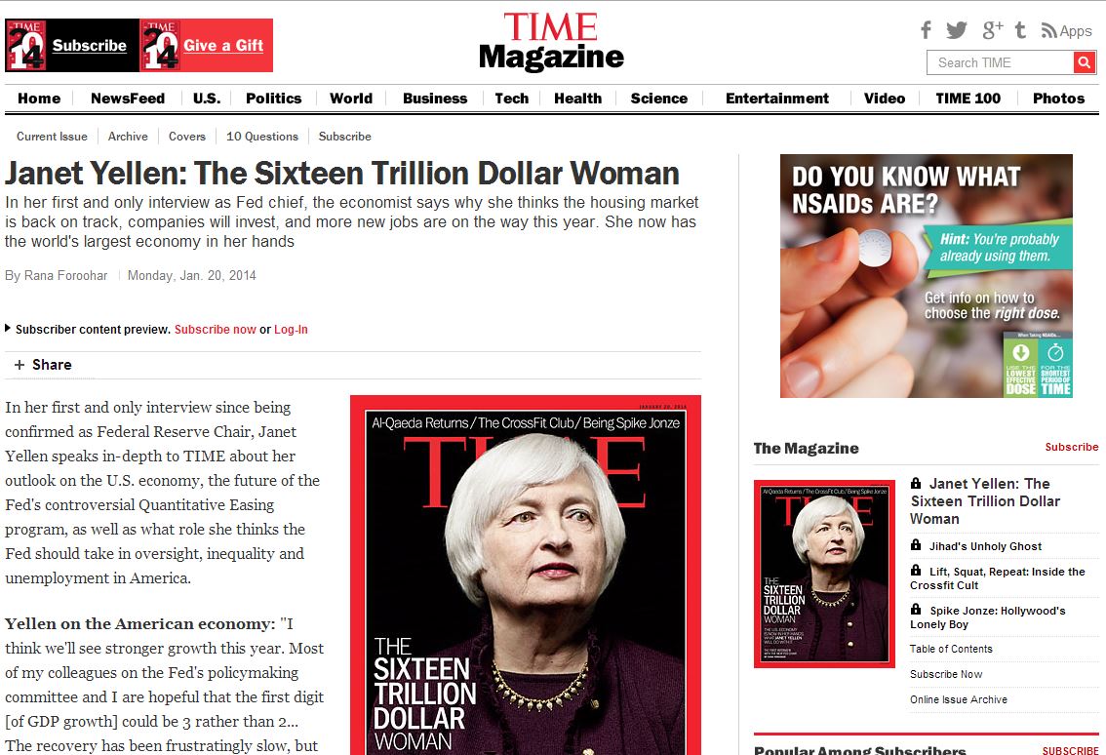Click lock icon beside Jihad's Unholy Ghost

pos(916,544)
